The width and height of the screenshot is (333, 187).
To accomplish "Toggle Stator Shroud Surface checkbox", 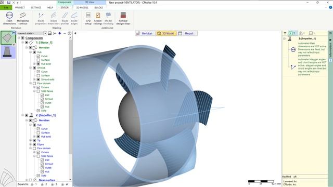I will click(38, 75).
